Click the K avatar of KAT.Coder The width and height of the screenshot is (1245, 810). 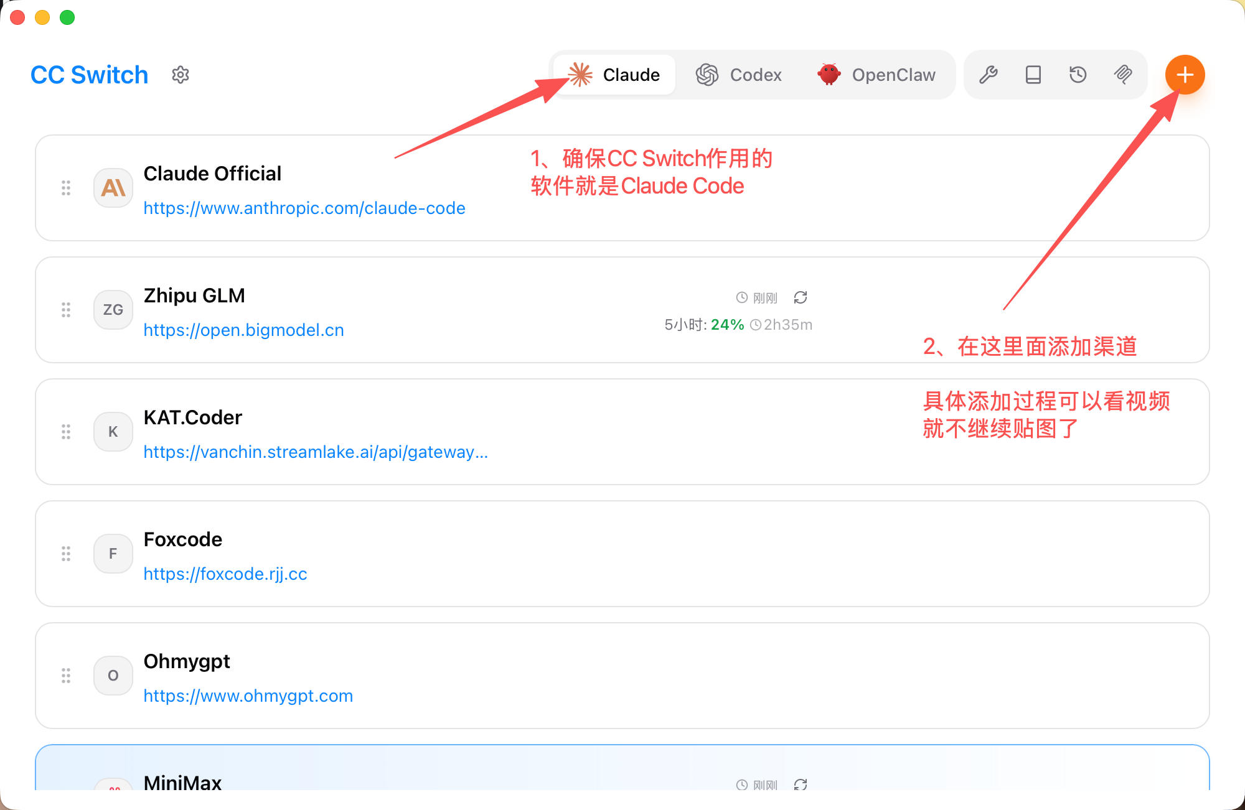click(x=113, y=432)
